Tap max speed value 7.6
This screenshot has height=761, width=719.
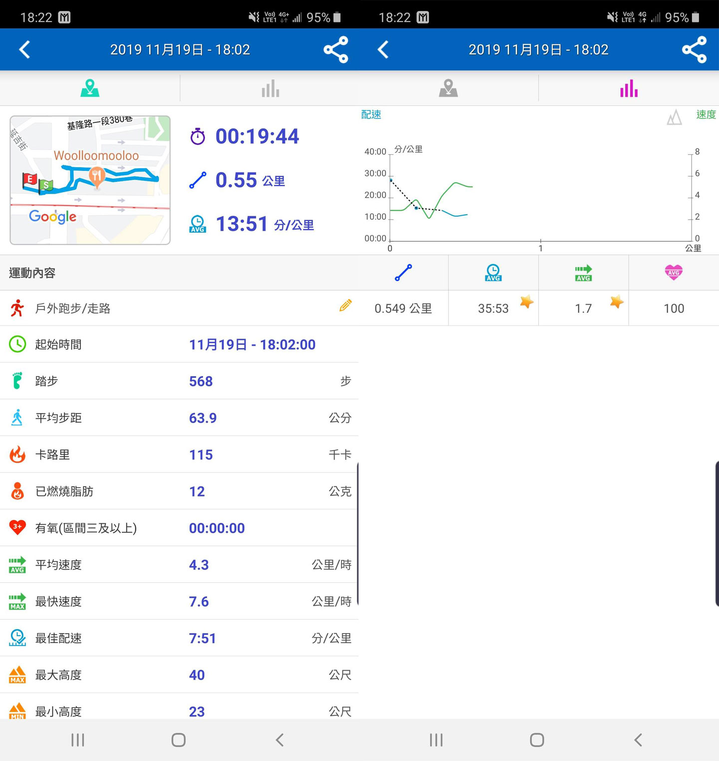199,602
